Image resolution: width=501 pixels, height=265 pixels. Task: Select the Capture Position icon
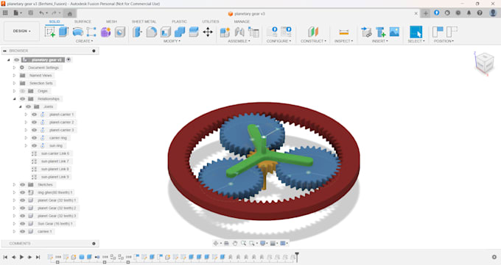438,32
